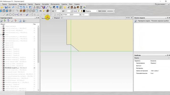This screenshot has height=95, width=170.
Task: Switch to the Чертежи фрез tab
Action: coord(46,18)
